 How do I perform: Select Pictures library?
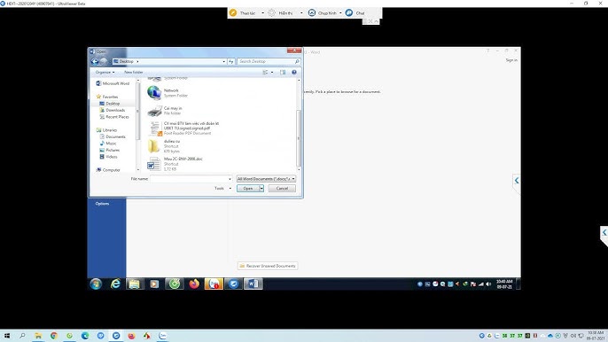pyautogui.click(x=110, y=150)
